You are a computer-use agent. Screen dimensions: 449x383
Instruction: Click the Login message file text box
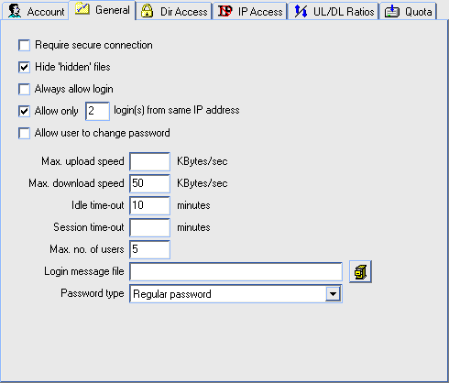point(235,271)
